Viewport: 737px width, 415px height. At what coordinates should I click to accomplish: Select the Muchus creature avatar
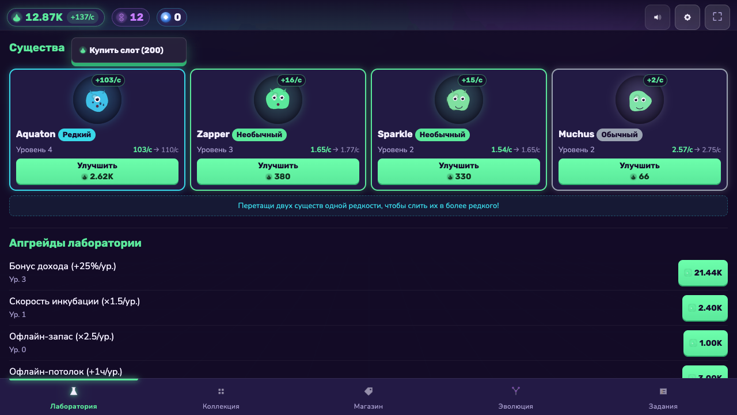(640, 100)
